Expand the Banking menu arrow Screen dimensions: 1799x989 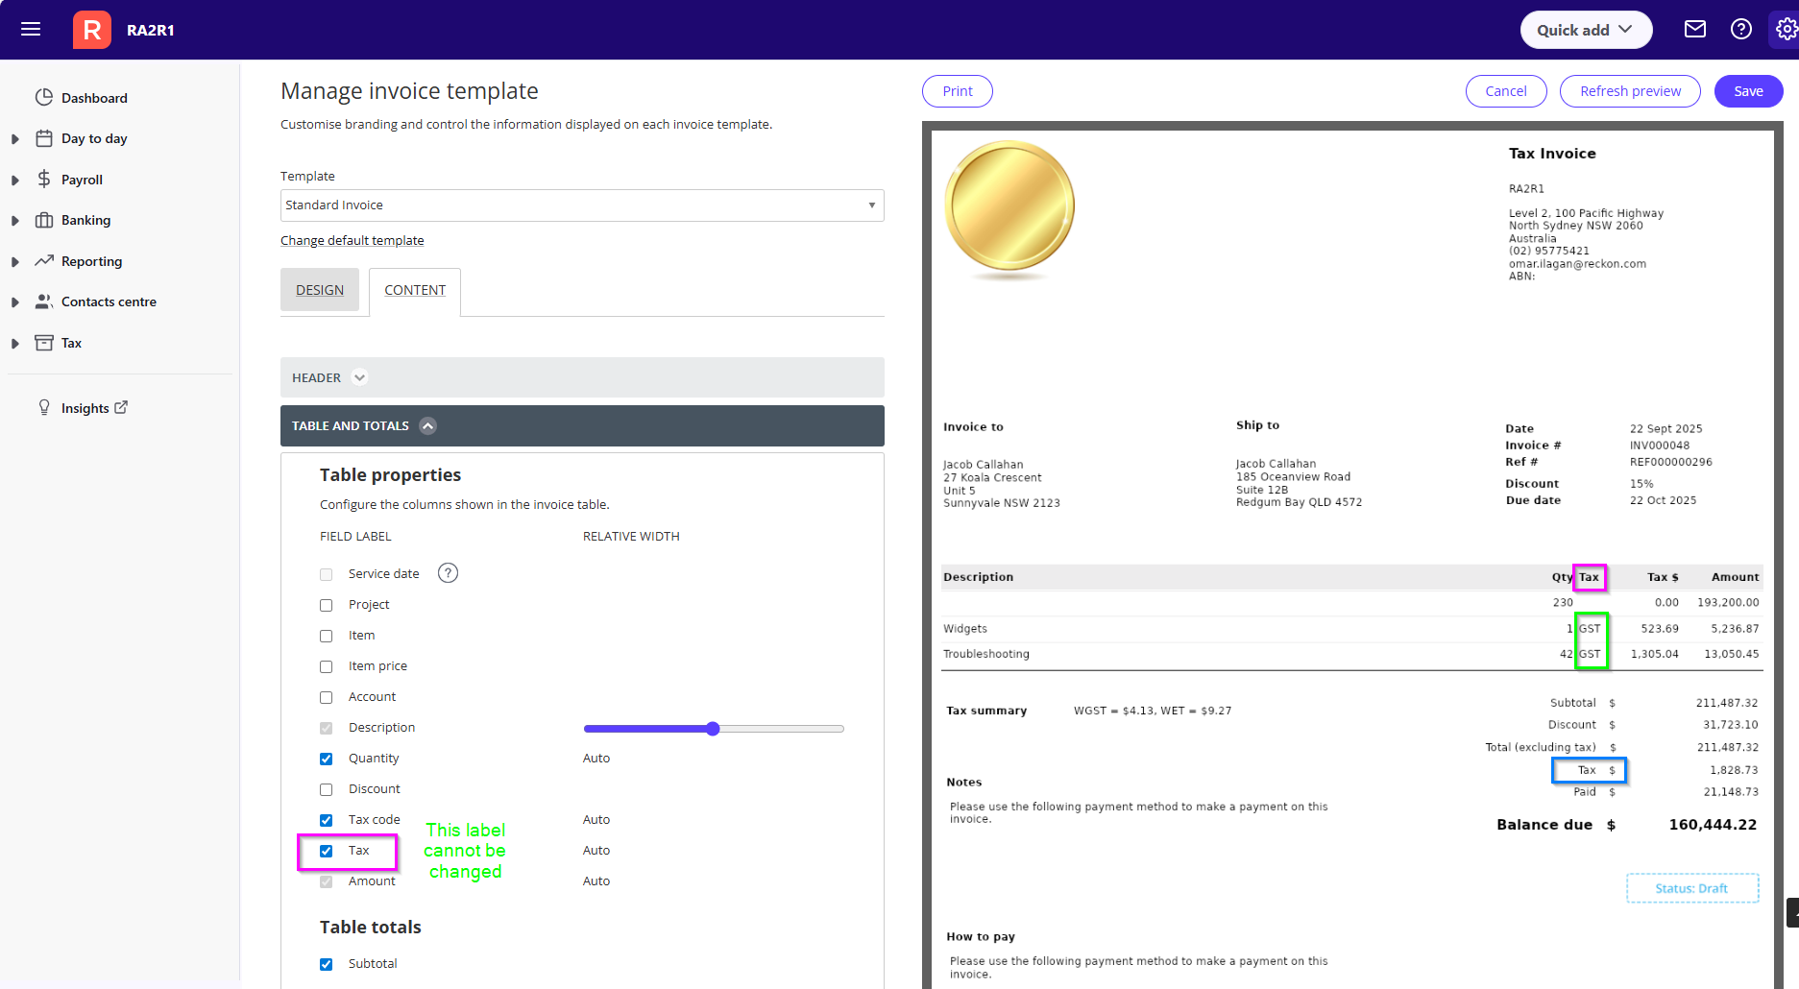[x=15, y=221]
